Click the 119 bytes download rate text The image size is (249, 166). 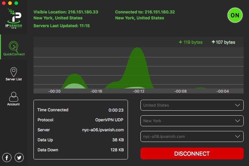point(193,42)
